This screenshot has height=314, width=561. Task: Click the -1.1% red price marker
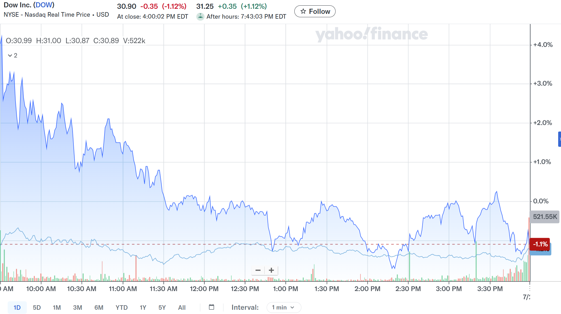(540, 244)
